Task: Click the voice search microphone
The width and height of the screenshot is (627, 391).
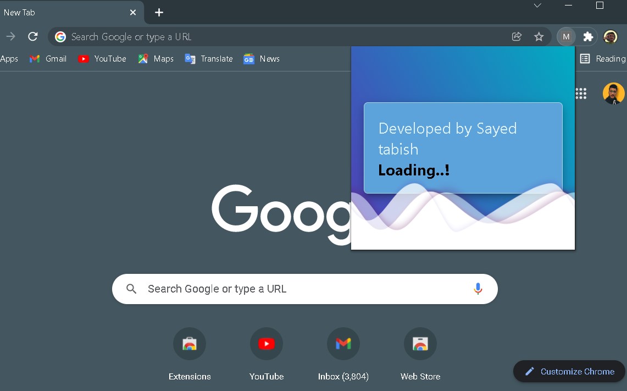Action: click(477, 288)
